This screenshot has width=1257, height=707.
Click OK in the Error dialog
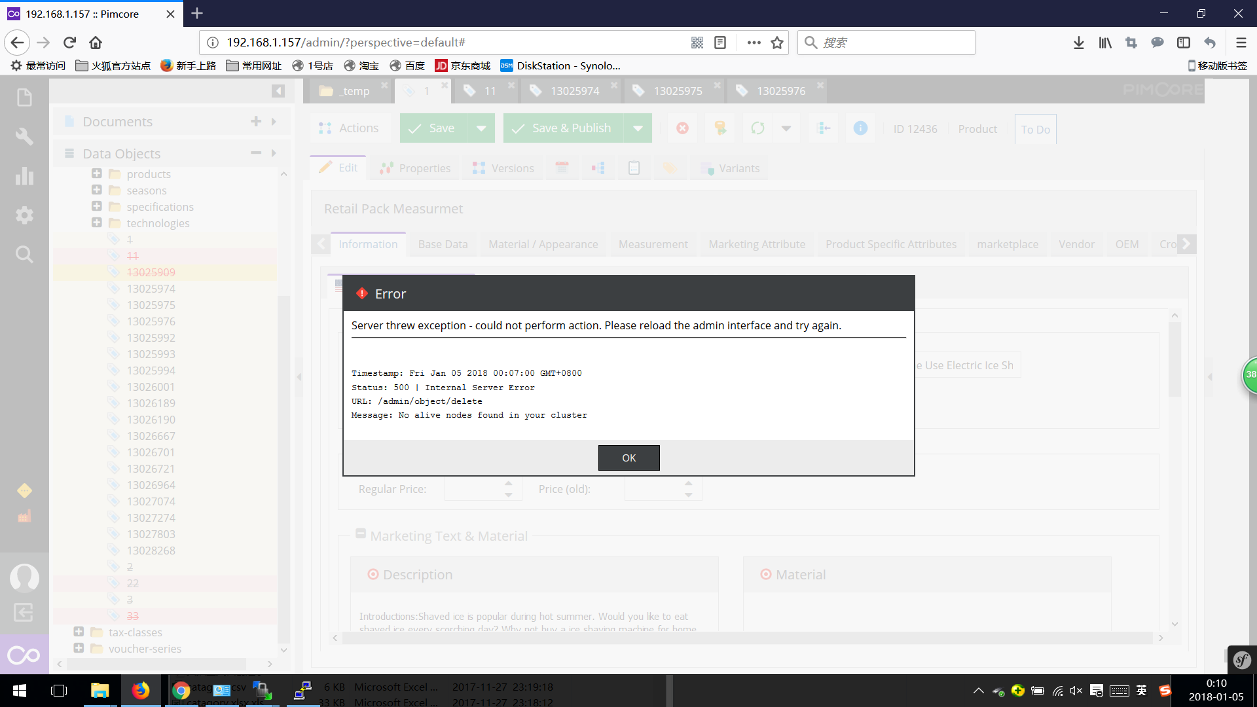(628, 458)
